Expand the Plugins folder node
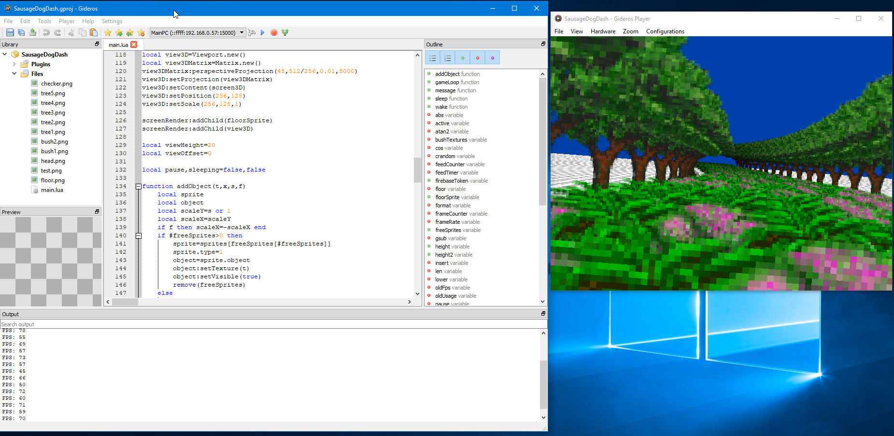 pos(14,64)
